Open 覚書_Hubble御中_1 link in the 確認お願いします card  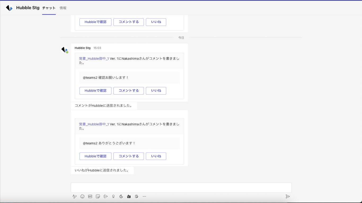(94, 58)
